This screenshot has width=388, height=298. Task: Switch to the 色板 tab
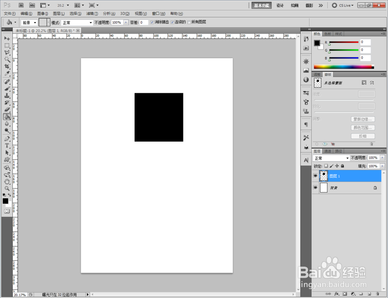pyautogui.click(x=327, y=34)
